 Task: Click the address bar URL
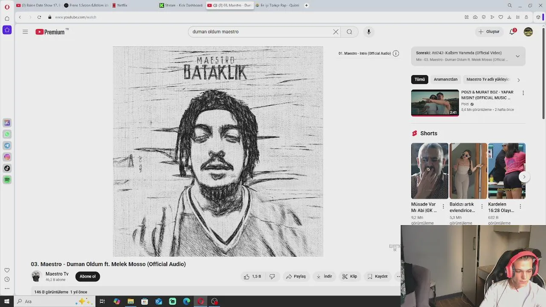coord(76,17)
